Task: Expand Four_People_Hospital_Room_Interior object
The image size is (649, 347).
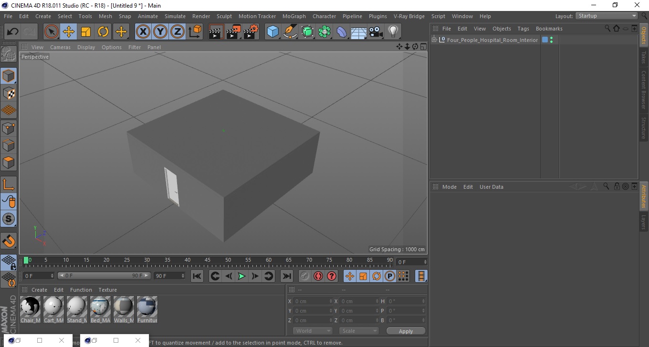Action: (434, 40)
